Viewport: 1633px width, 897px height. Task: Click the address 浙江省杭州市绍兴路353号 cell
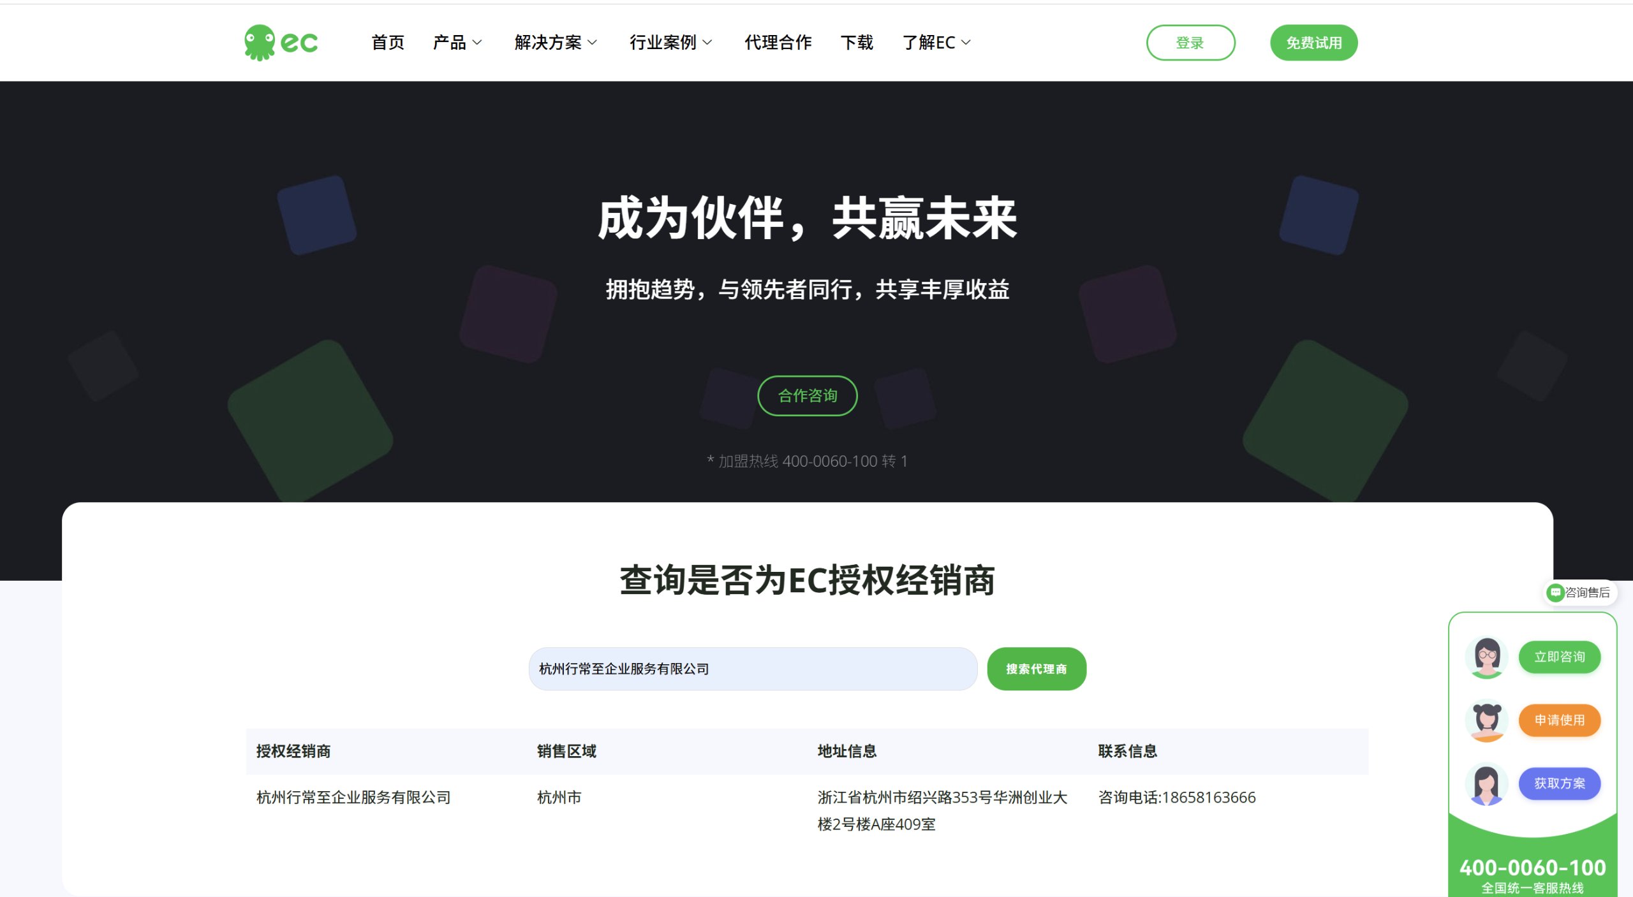coord(942,811)
